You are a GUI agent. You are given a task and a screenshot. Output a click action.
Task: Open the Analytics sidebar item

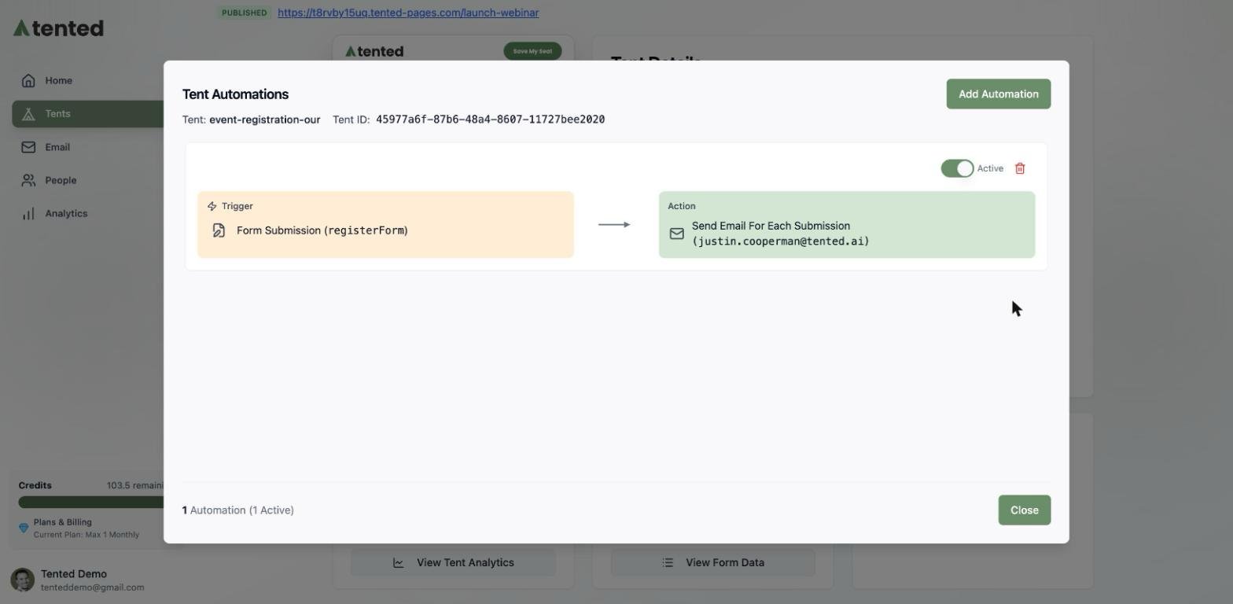(89, 213)
